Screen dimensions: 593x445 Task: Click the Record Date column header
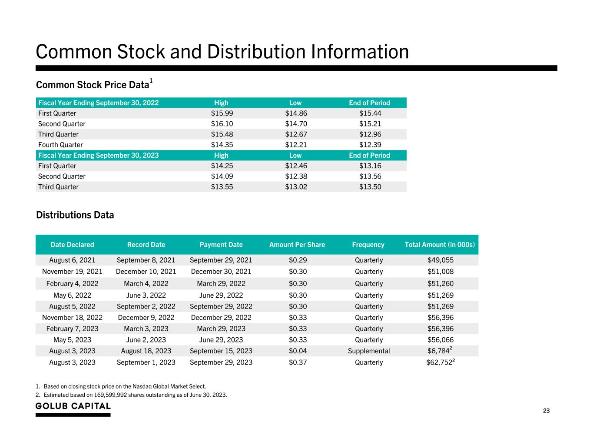point(146,245)
